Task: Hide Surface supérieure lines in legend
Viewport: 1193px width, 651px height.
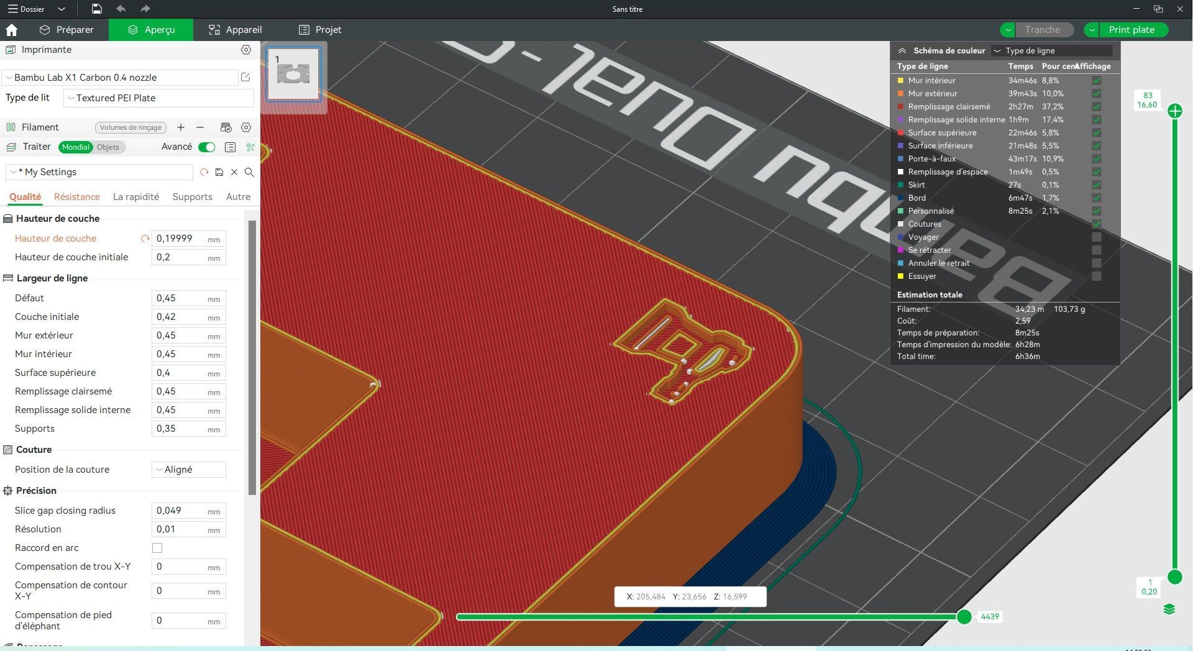Action: pyautogui.click(x=1097, y=133)
